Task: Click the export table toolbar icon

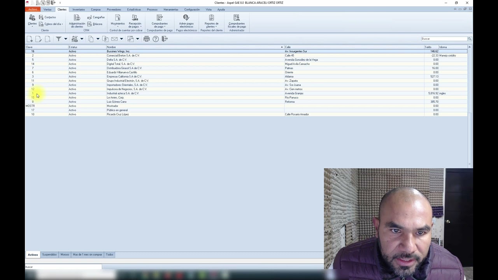Action: 130,39
